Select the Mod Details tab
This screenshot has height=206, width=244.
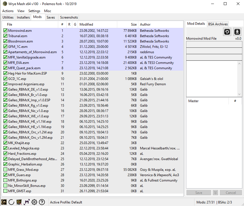pos(196,24)
